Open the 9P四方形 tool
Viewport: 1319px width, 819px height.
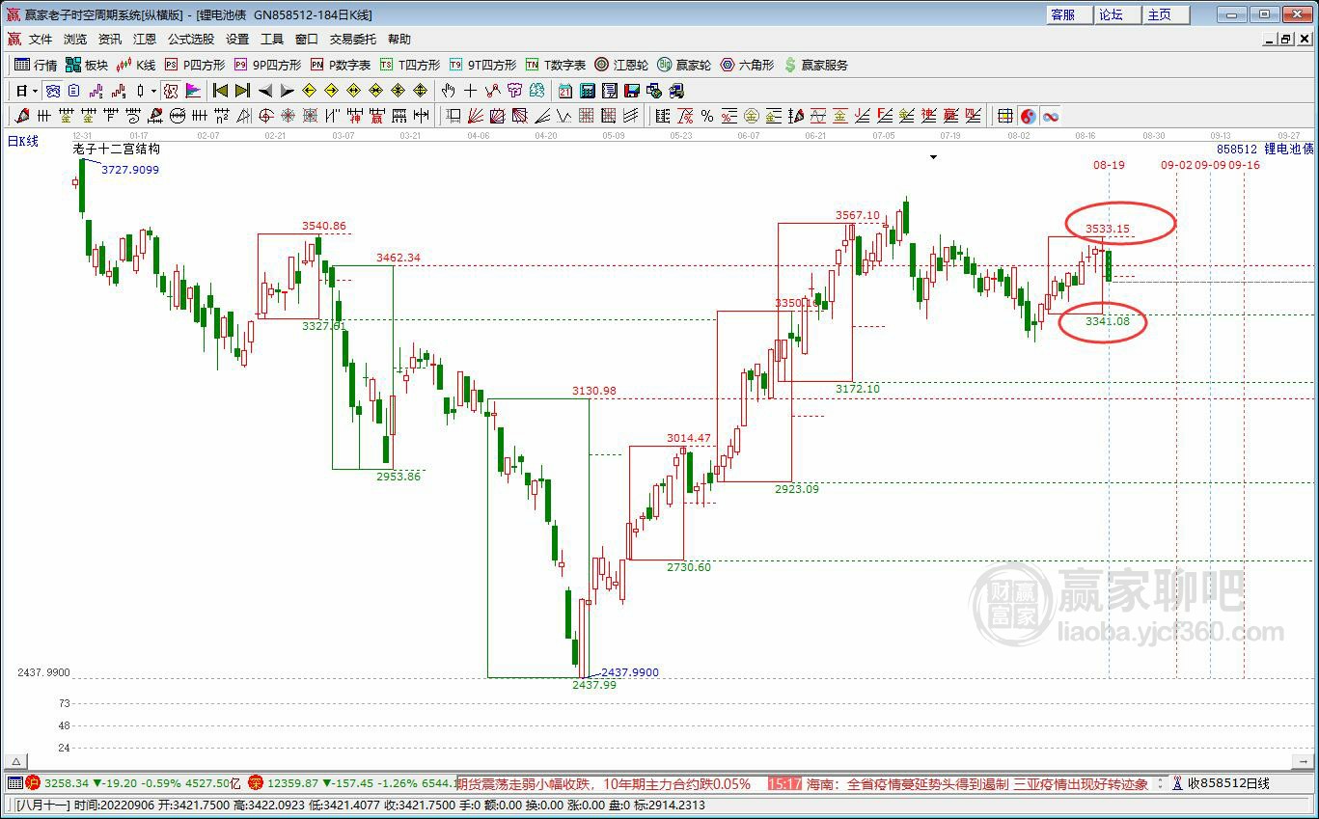pos(267,65)
